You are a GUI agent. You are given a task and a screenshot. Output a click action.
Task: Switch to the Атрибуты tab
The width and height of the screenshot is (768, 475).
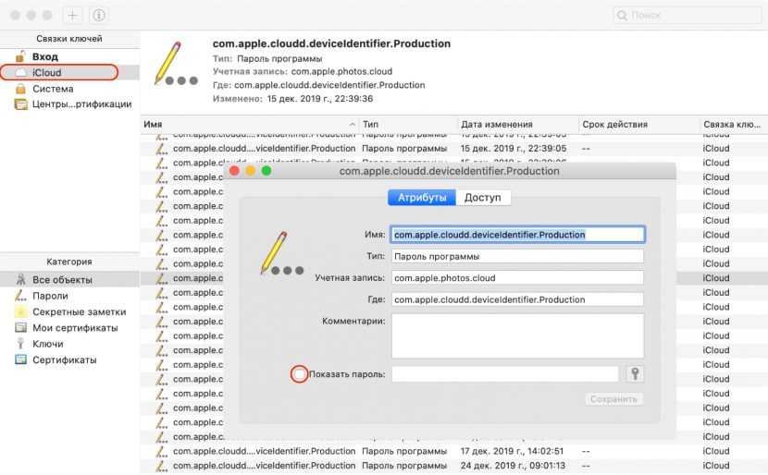pos(422,198)
